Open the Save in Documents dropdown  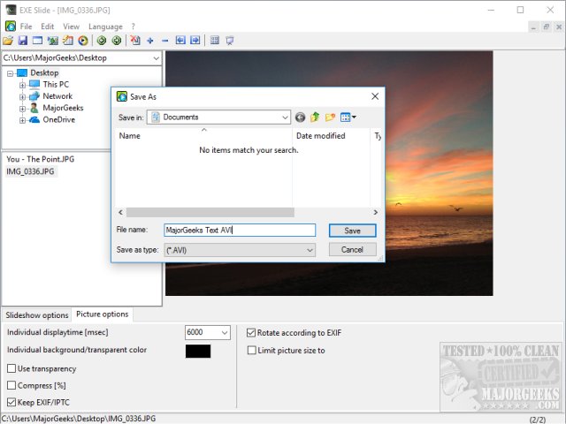pos(285,117)
